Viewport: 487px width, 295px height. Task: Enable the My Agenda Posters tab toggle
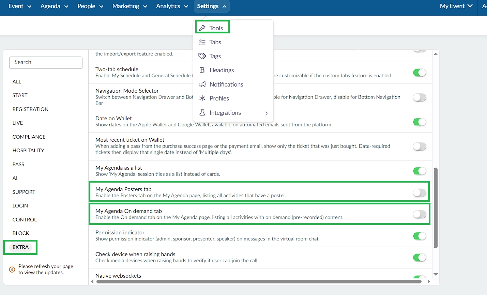(420, 193)
